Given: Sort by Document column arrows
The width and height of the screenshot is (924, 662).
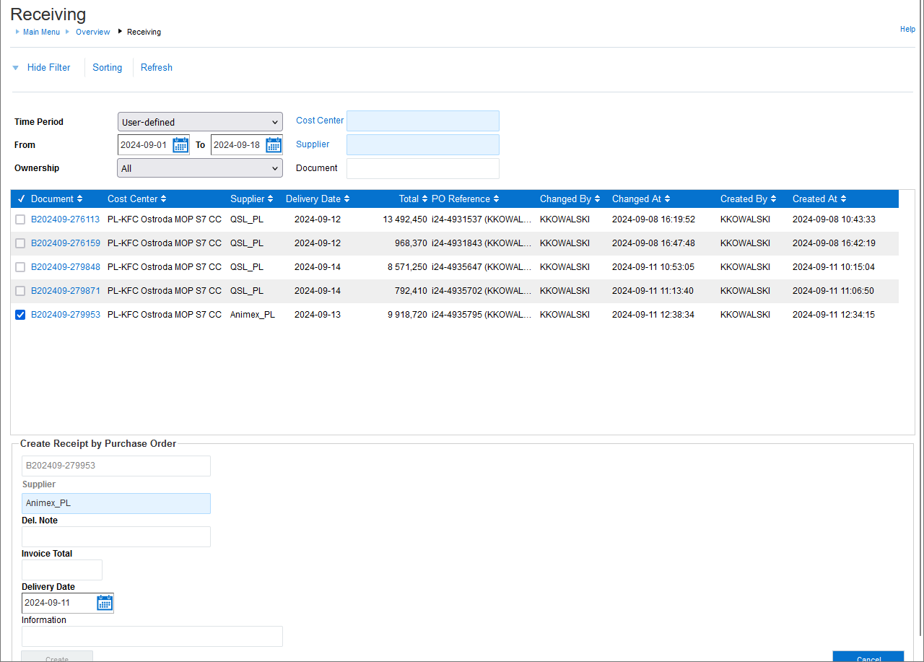Looking at the screenshot, I should (x=79, y=199).
